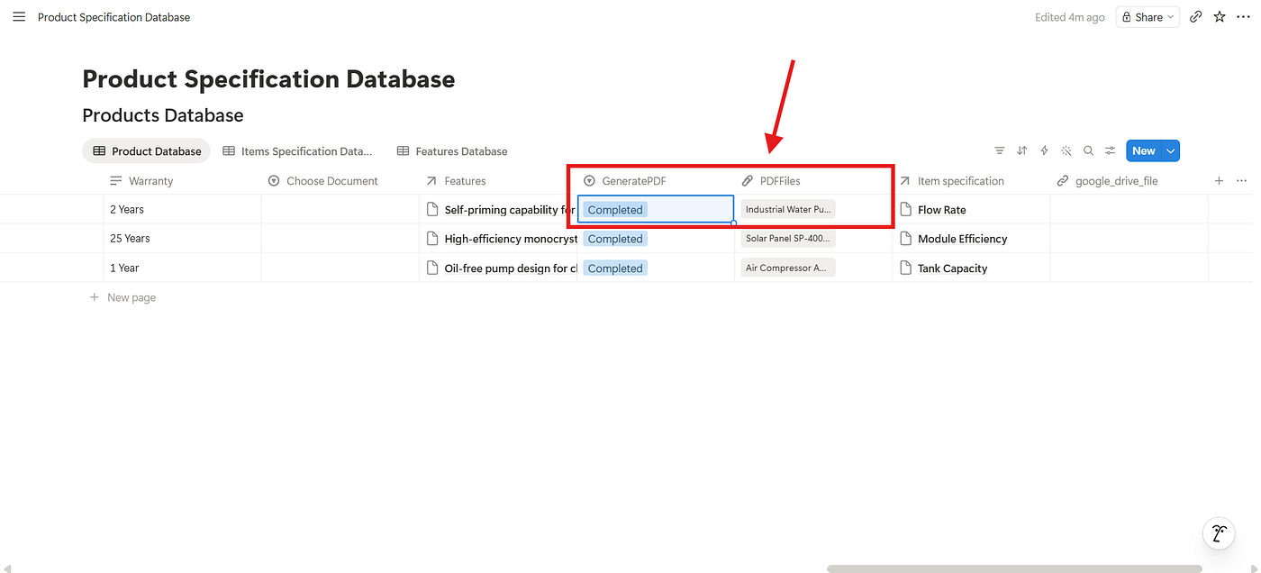1261x573 pixels.
Task: Click the AI sparkle icon in toolbar
Action: click(x=1066, y=150)
